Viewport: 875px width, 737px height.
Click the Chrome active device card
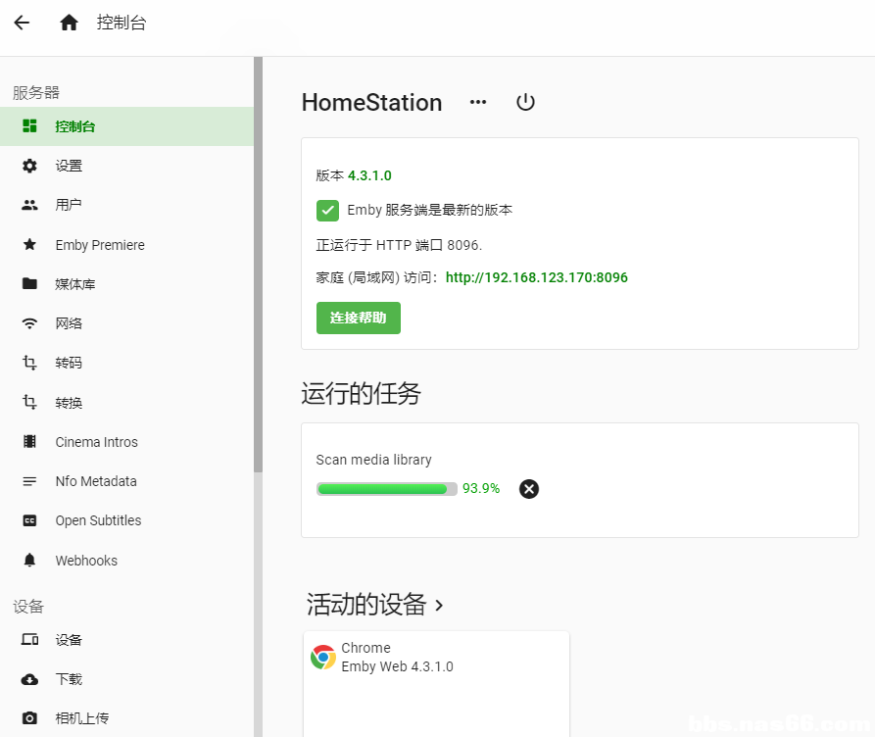click(436, 684)
